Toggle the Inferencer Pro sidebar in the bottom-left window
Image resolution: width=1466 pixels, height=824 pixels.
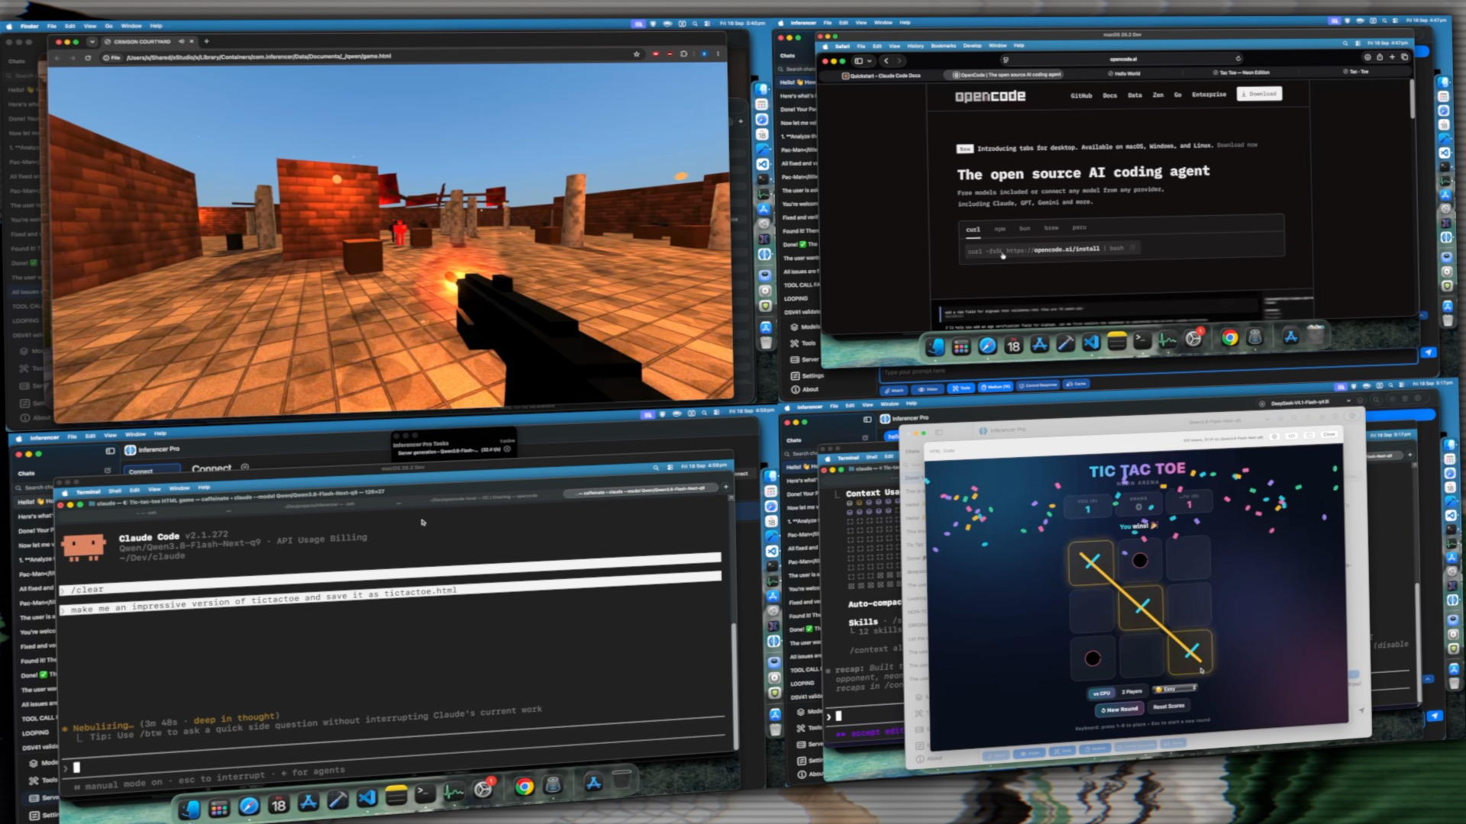tap(110, 451)
